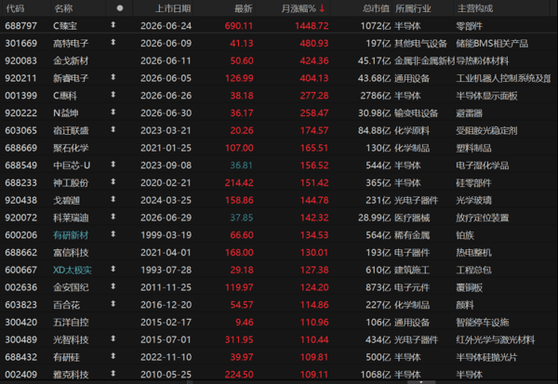
Task: Sort by the 上市日期 column header
Action: (x=173, y=8)
